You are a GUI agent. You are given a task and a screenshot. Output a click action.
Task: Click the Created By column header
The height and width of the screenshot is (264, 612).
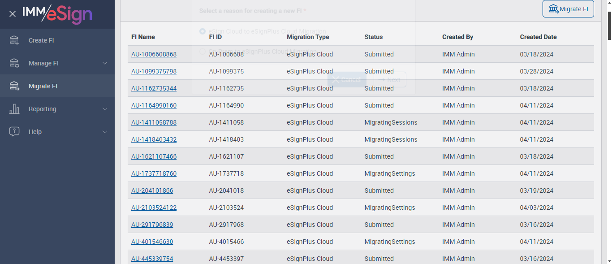click(x=457, y=37)
